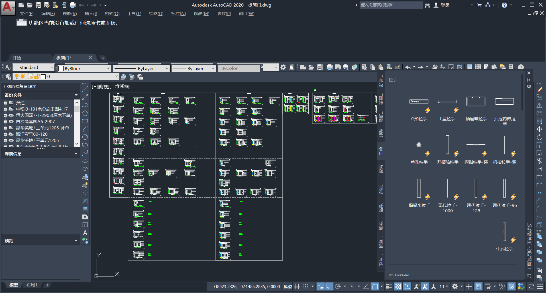Screen dimensions: 546x293
Task: Click the keyword search input field
Action: click(x=391, y=5)
